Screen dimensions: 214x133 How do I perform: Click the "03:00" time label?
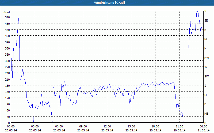point(35,127)
